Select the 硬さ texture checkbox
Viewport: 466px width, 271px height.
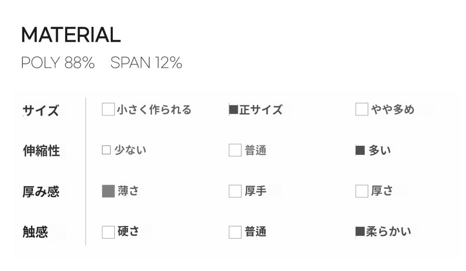(108, 232)
